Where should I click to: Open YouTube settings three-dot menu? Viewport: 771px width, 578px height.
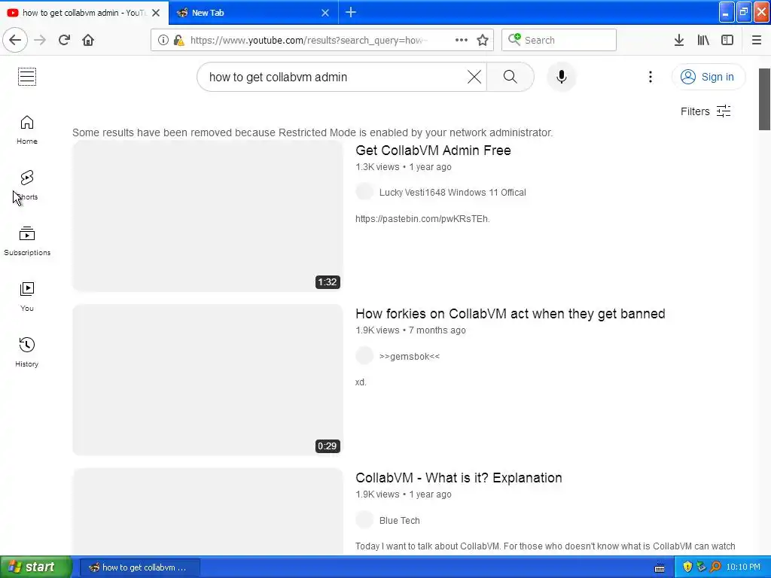(x=650, y=77)
